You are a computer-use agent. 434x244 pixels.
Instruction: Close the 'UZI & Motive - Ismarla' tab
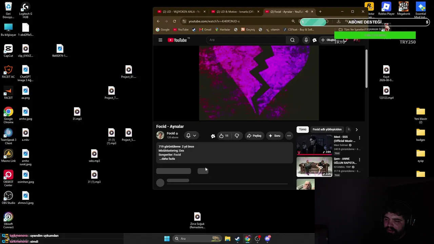258,12
